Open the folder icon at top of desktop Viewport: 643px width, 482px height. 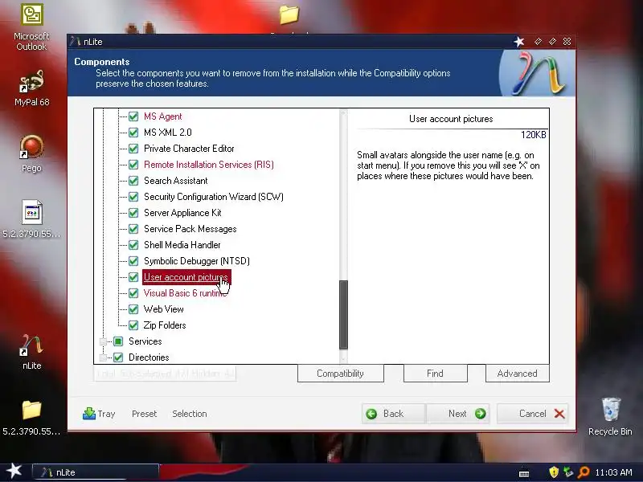point(289,14)
